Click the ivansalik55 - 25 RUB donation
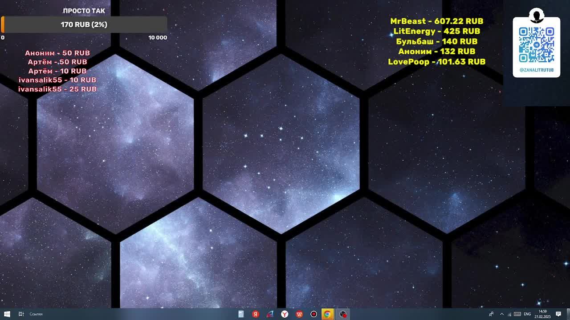This screenshot has width=570, height=320. click(x=57, y=89)
